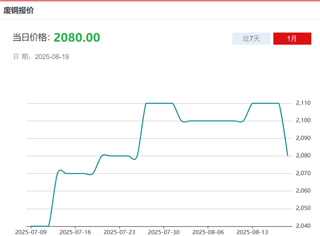This screenshot has width=320, height=236.
Task: Click the 2,060 y-axis value label
Action: coord(304,190)
